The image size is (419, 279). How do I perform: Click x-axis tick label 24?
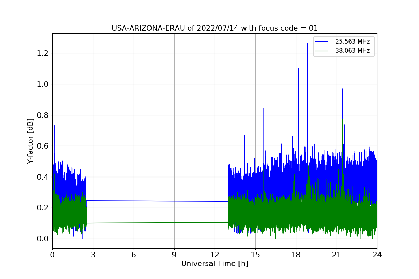pyautogui.click(x=377, y=255)
